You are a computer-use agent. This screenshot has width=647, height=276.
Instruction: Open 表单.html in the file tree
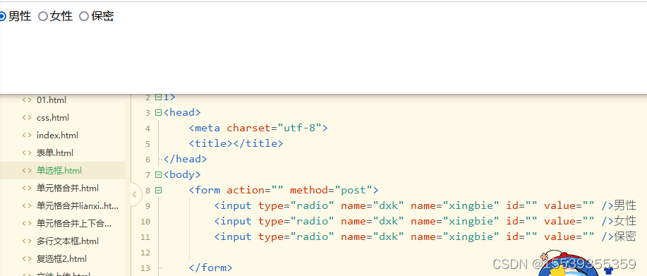(x=55, y=153)
